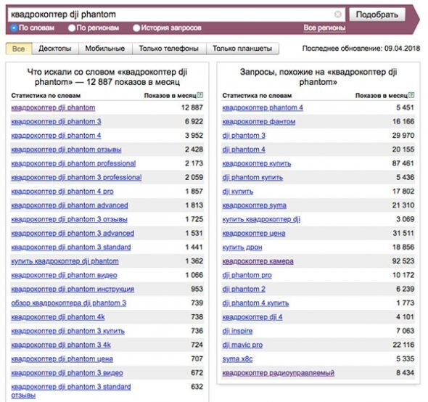This screenshot has width=428, height=402.
Task: Open the квадрокоптер dji phantom отзывы link
Action: click(x=66, y=149)
